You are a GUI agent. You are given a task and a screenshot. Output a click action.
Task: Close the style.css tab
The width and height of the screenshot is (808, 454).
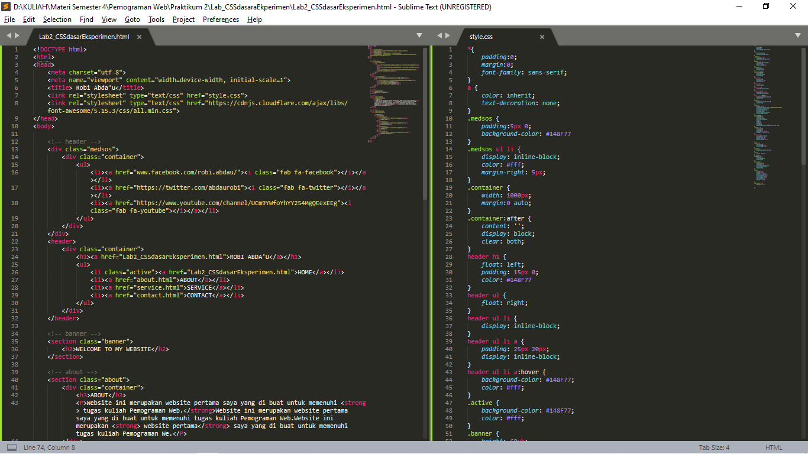click(x=542, y=37)
